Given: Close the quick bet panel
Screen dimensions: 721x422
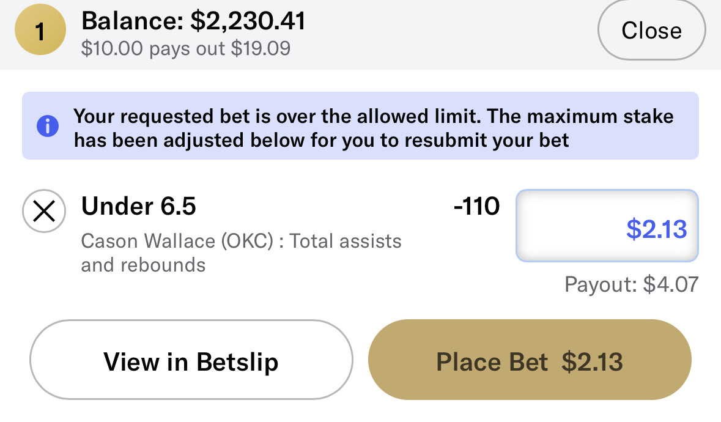Looking at the screenshot, I should click(x=651, y=31).
